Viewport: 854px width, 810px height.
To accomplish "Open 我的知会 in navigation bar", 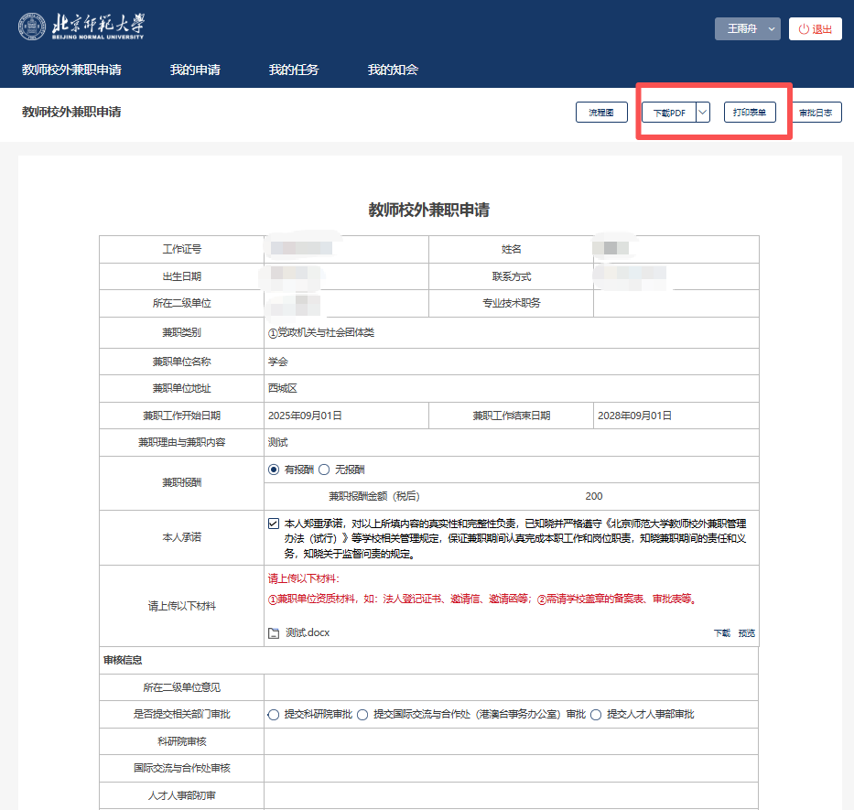I will pyautogui.click(x=393, y=70).
